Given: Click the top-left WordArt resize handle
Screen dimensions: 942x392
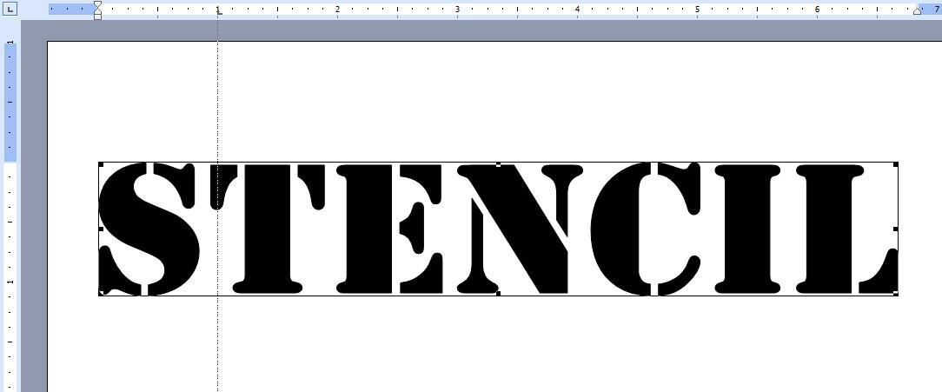Looking at the screenshot, I should (x=101, y=163).
